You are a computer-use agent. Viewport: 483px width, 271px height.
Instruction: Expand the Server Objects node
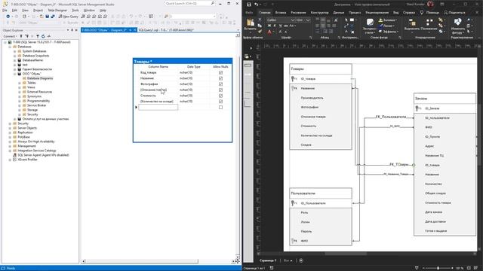(x=10, y=128)
